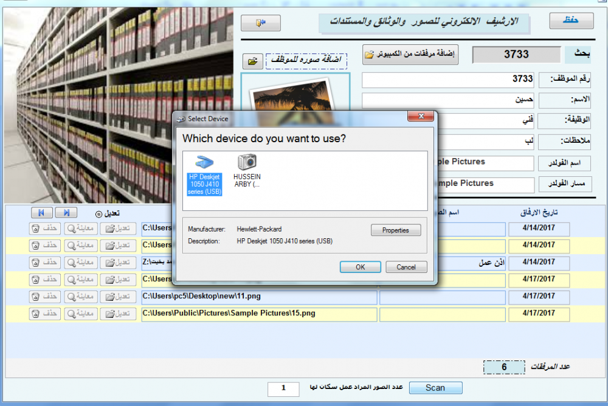Open the employee photo folder-browse icon
This screenshot has width=608, height=406.
tap(253, 61)
